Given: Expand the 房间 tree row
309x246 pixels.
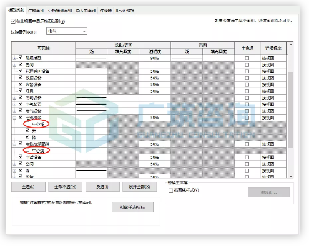Looking at the screenshot, I should [14, 65].
